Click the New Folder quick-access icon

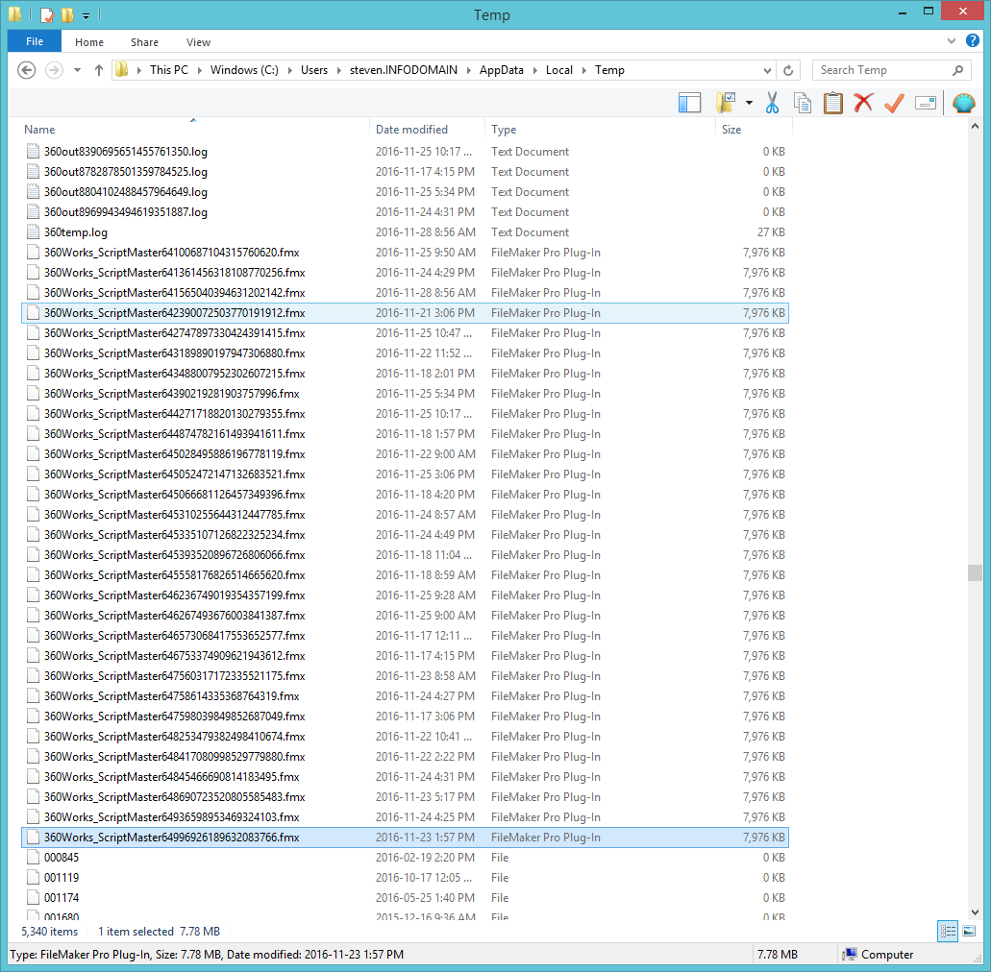[x=67, y=13]
